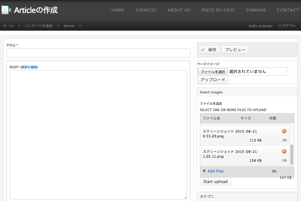The image size is (301, 201).
Task: Click the ログアウト logout link
Action: point(287,26)
